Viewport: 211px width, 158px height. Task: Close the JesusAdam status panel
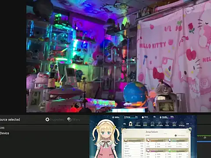tap(190, 129)
